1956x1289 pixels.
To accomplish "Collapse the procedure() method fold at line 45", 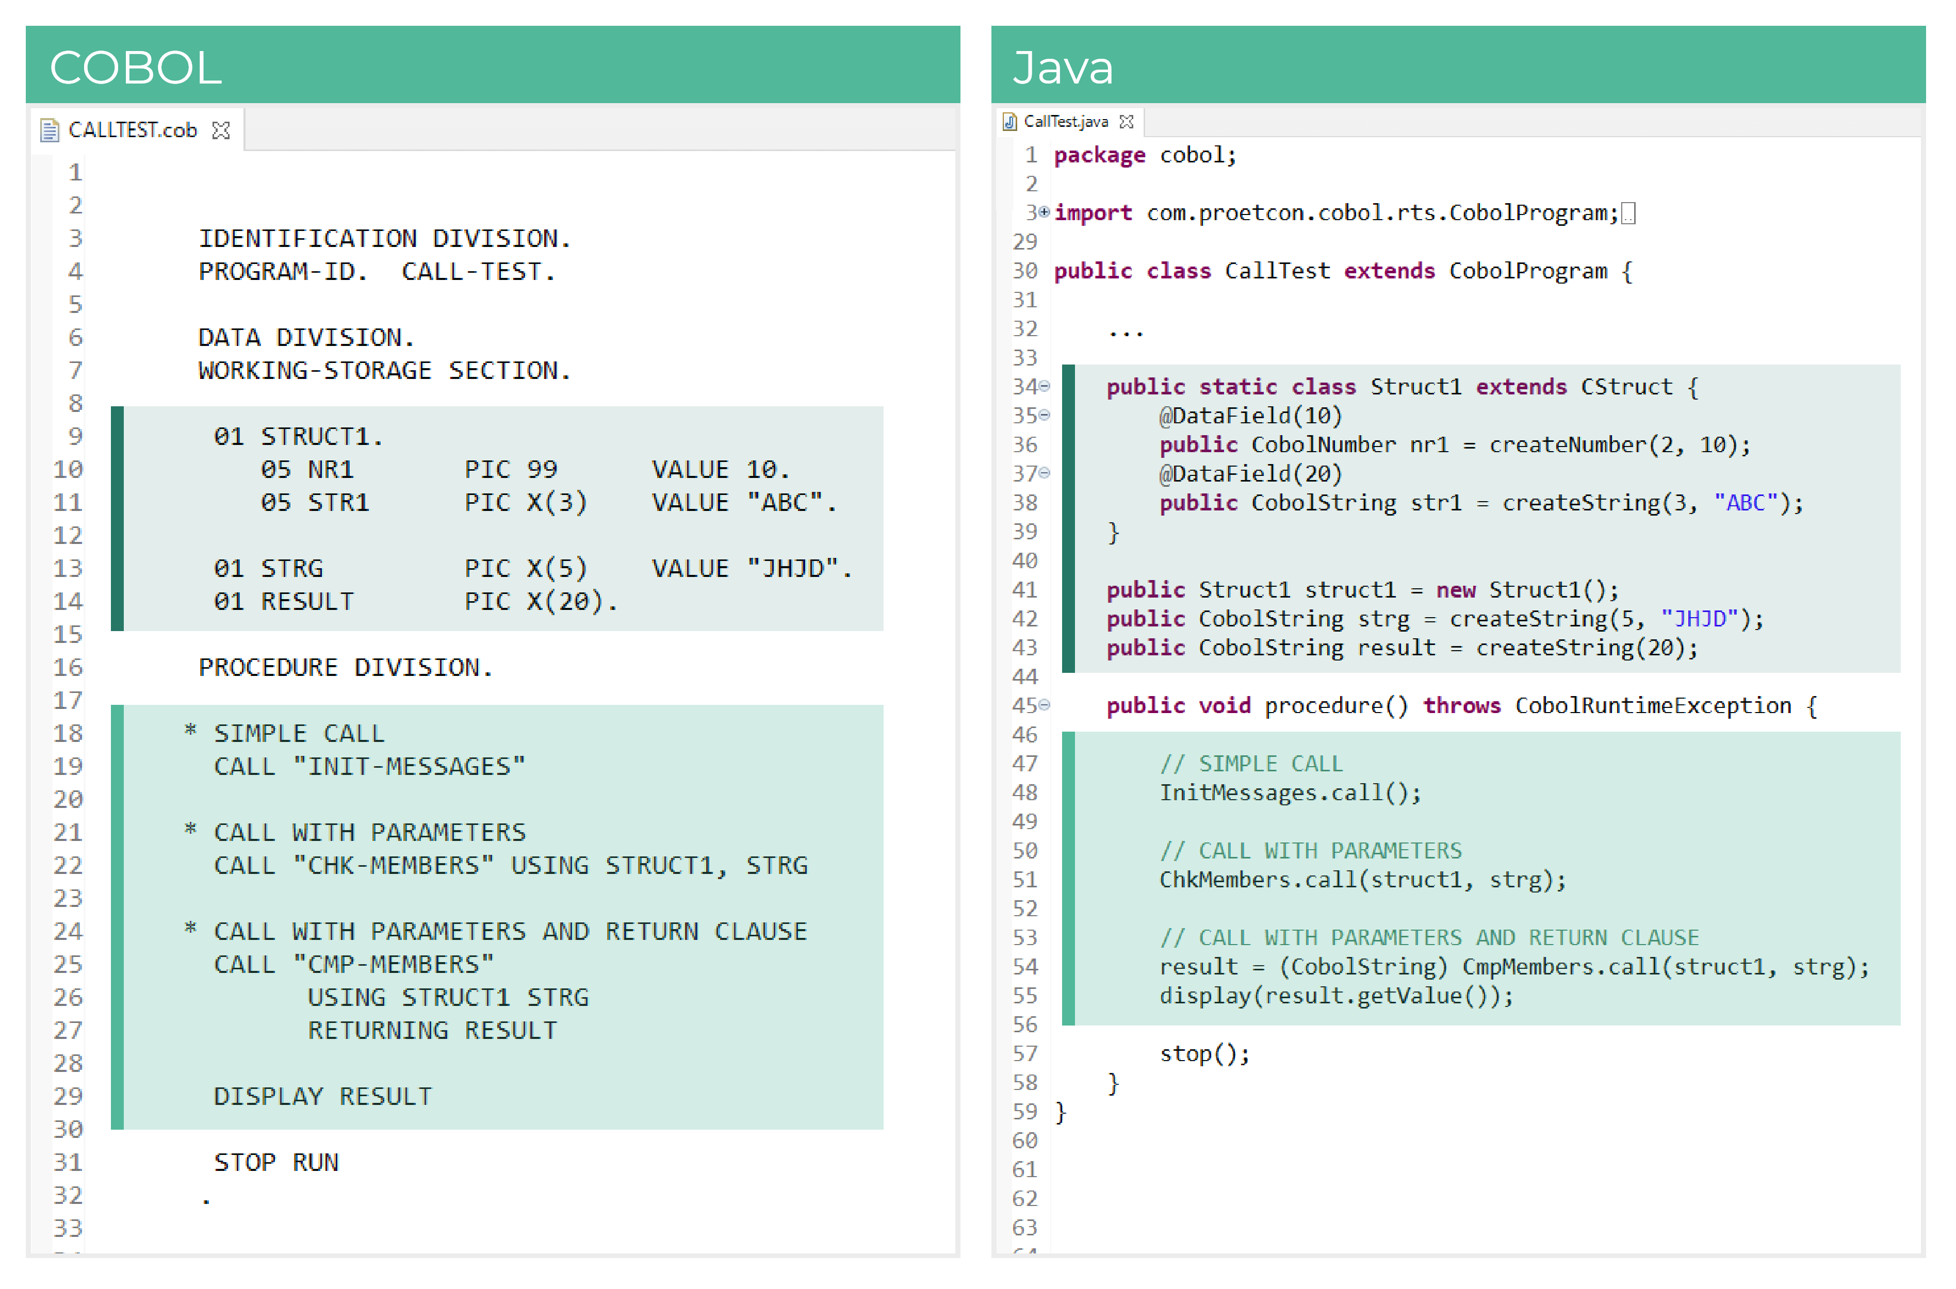I will pos(1044,705).
